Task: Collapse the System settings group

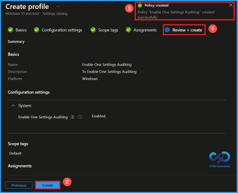Action: coord(13,106)
